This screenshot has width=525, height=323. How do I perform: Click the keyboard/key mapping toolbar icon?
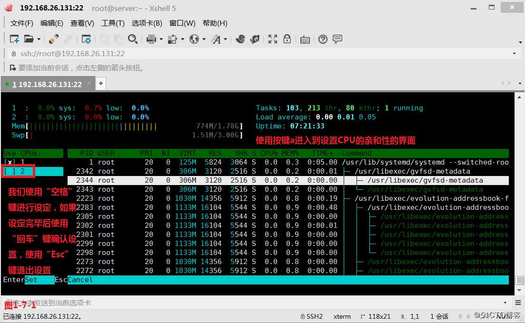click(x=305, y=40)
